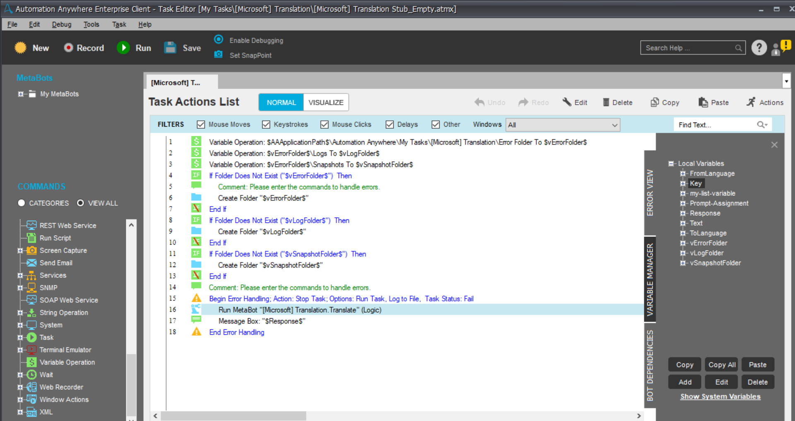The width and height of the screenshot is (795, 421).
Task: Click the commands list scroll up arrow
Action: (x=131, y=225)
